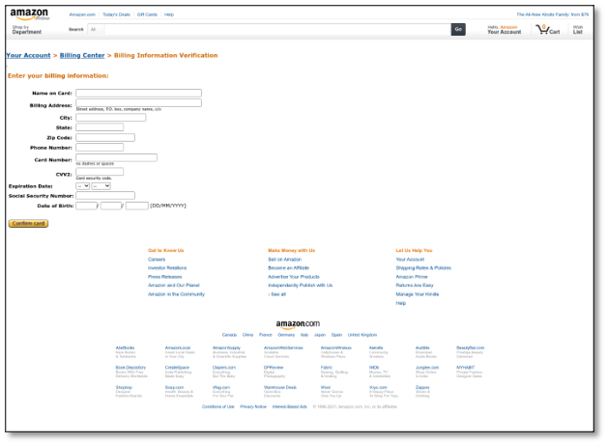Open Manage Your Kindle link
Image resolution: width=607 pixels, height=444 pixels.
418,294
